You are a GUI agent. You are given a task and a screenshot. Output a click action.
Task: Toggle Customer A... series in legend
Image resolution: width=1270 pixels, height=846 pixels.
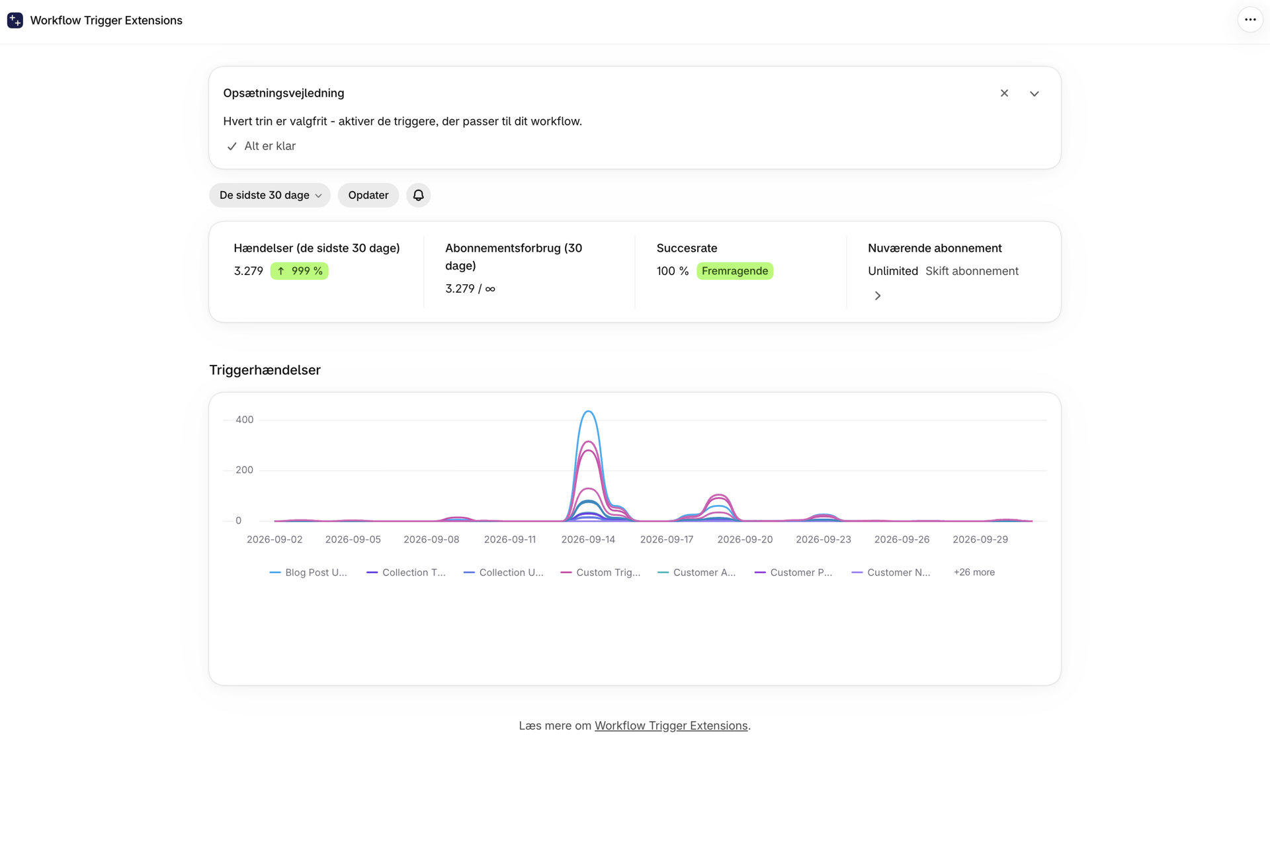click(x=697, y=572)
